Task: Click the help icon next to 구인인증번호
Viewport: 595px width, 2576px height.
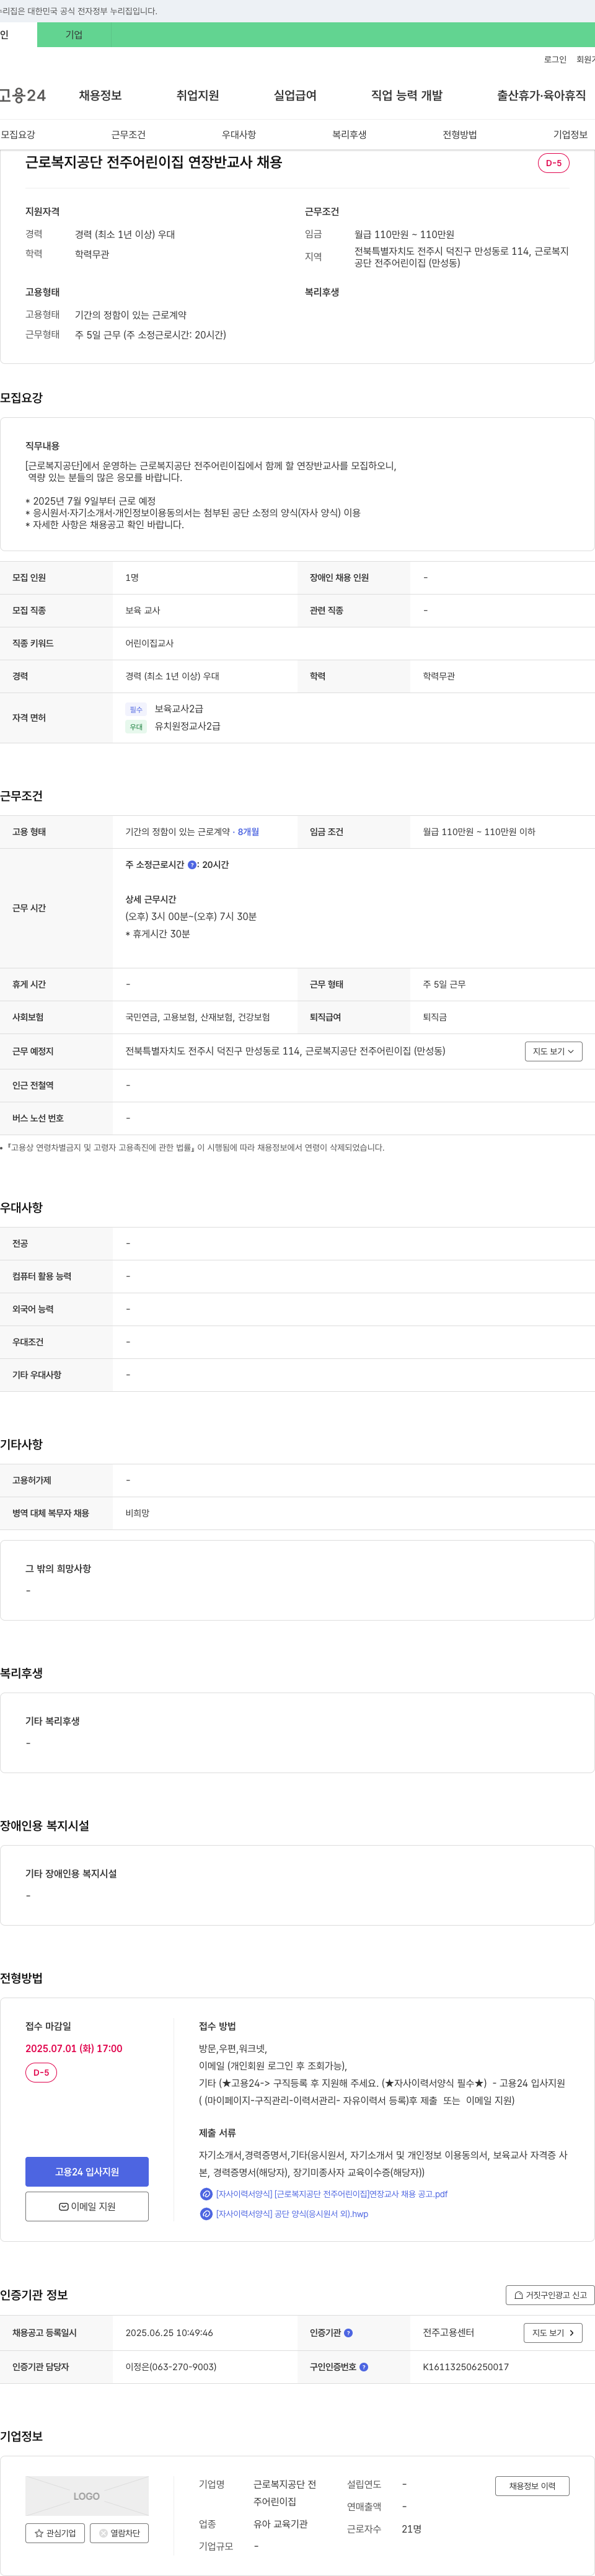Action: pyautogui.click(x=364, y=2366)
